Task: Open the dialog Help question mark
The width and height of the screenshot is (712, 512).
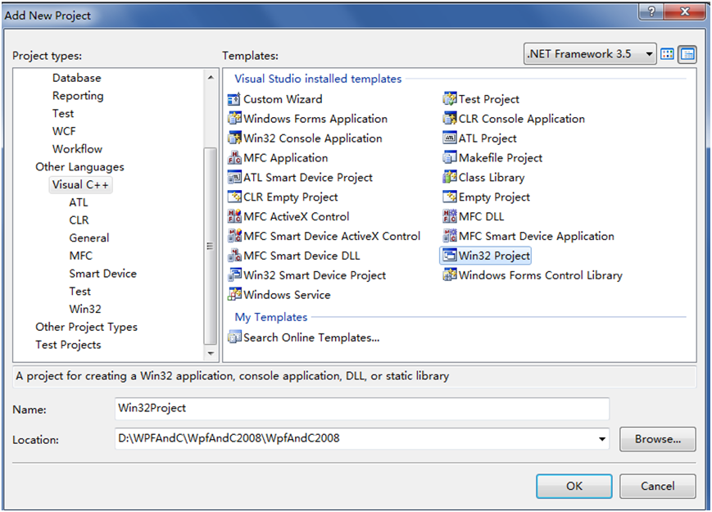Action: [651, 11]
